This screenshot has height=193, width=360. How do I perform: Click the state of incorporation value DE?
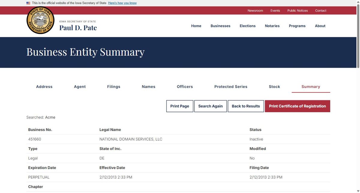click(102, 158)
